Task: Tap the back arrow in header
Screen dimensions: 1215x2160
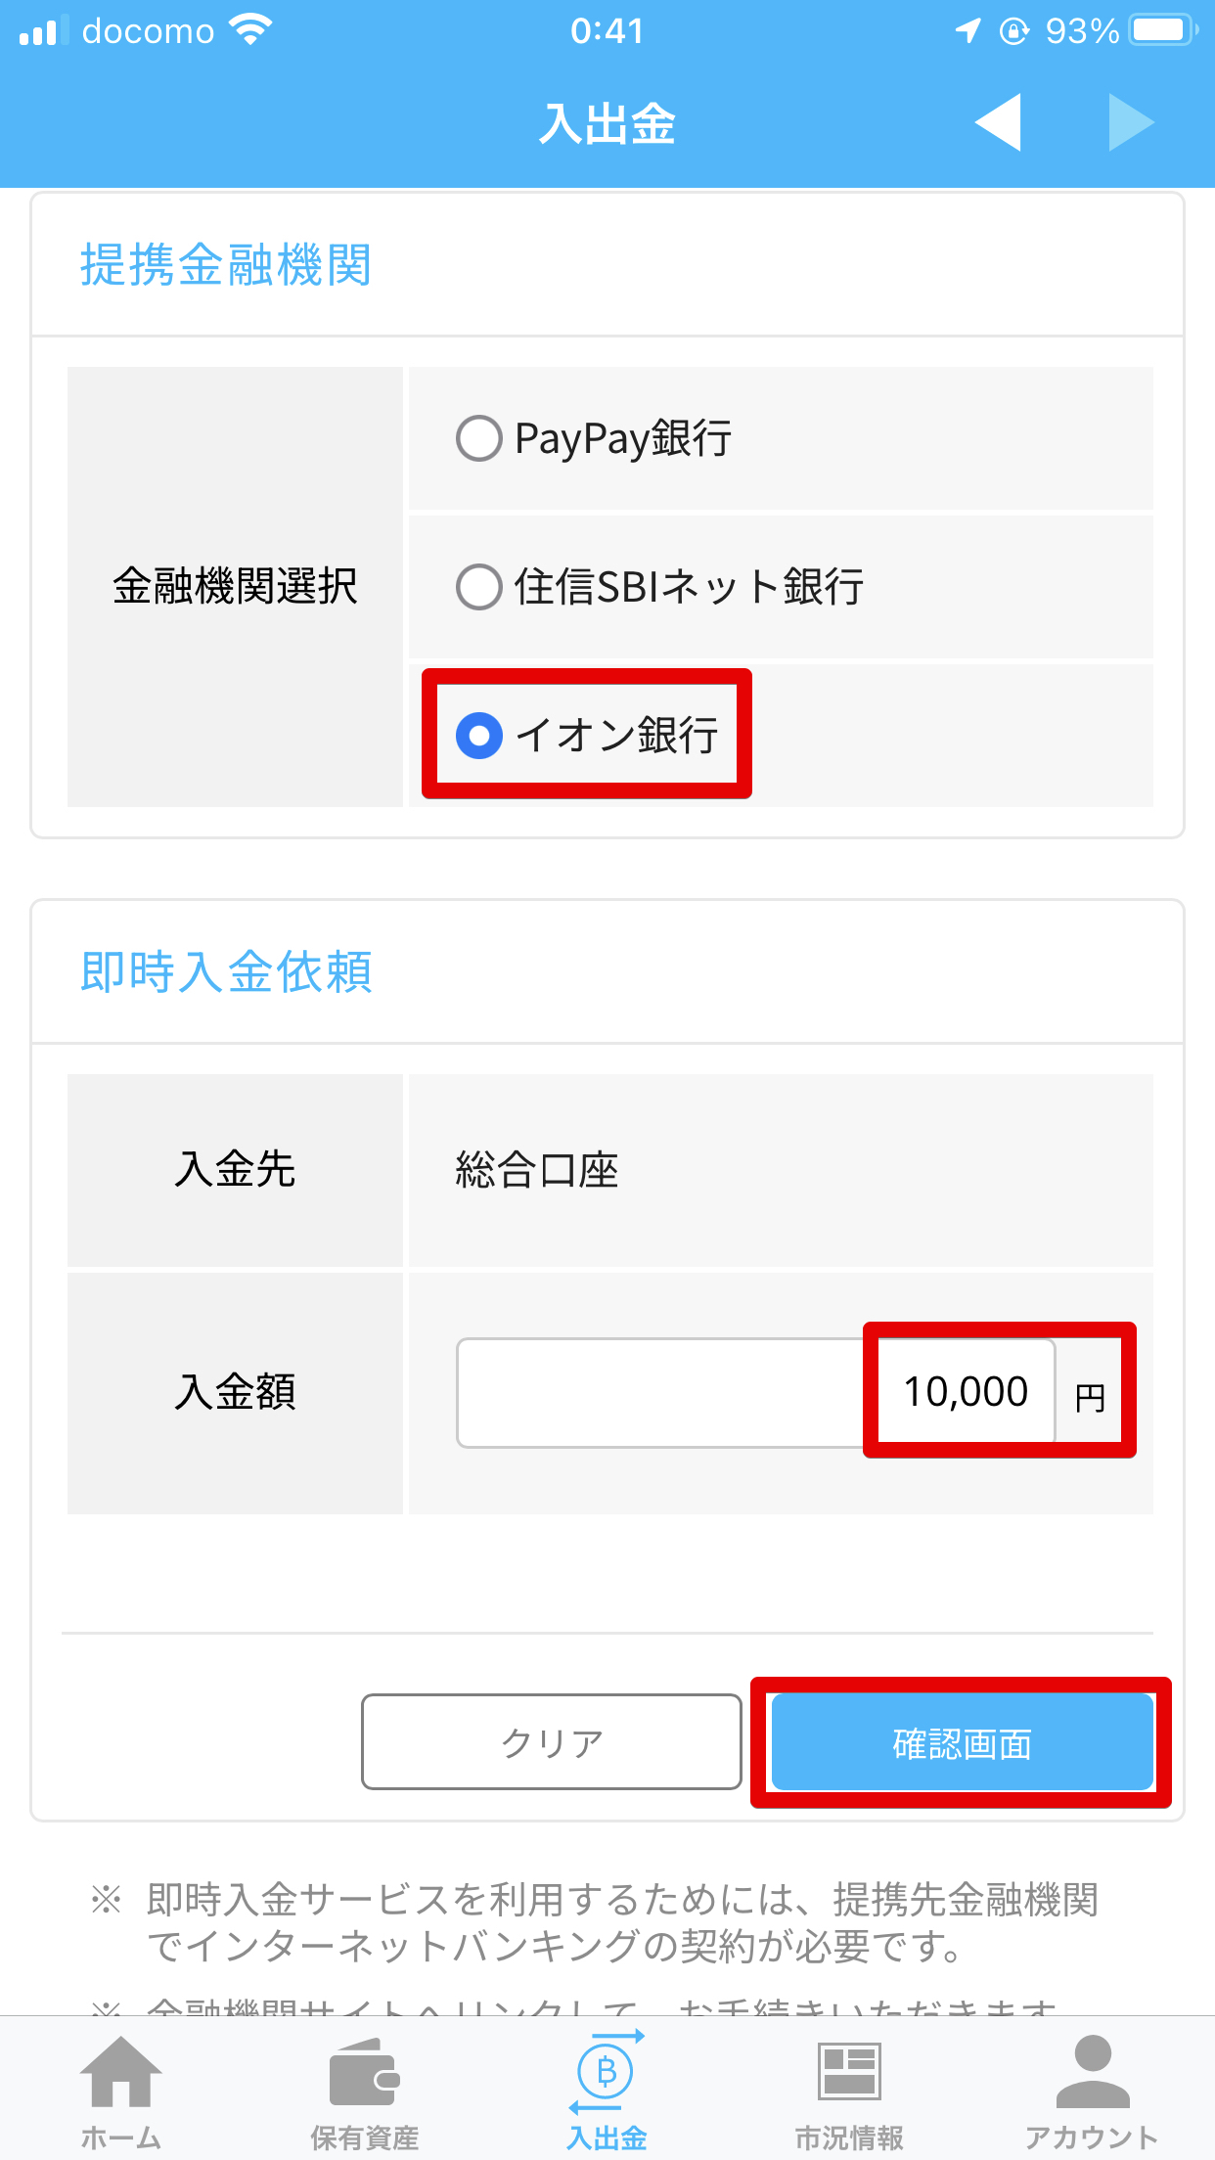Action: (x=998, y=123)
